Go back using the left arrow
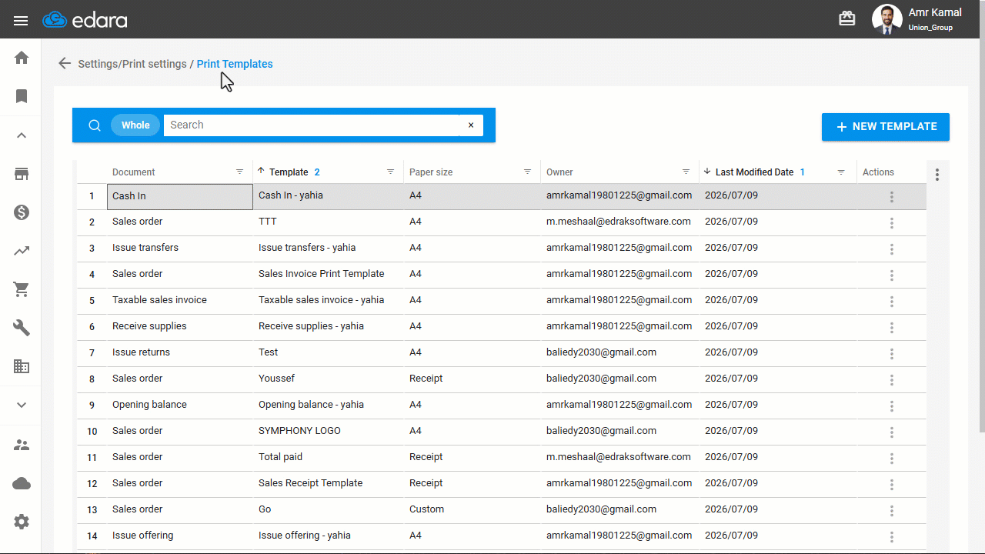Image resolution: width=985 pixels, height=554 pixels. 65,64
